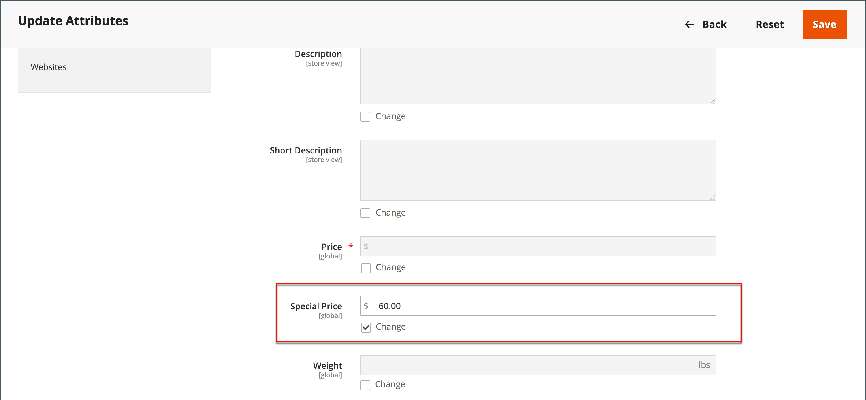866x400 pixels.
Task: Click the Short Description text area
Action: [538, 170]
